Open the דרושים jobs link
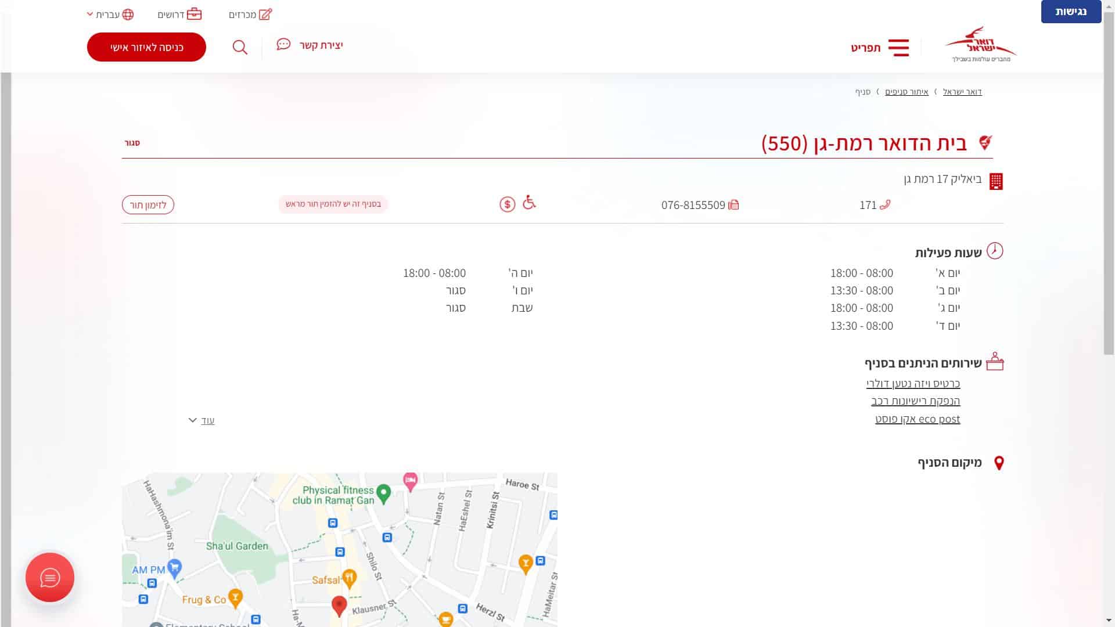Screen dimensions: 1115x627 click(179, 15)
